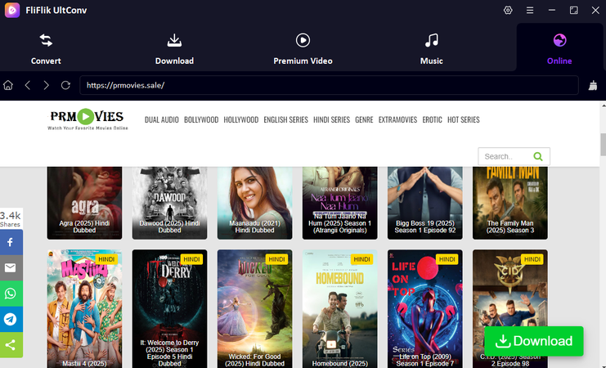Open Dawood (2025) Hindi Dubbed poster

point(169,203)
